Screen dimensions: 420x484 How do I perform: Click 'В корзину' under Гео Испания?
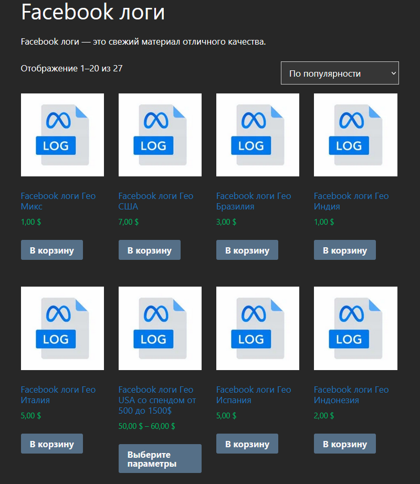247,444
